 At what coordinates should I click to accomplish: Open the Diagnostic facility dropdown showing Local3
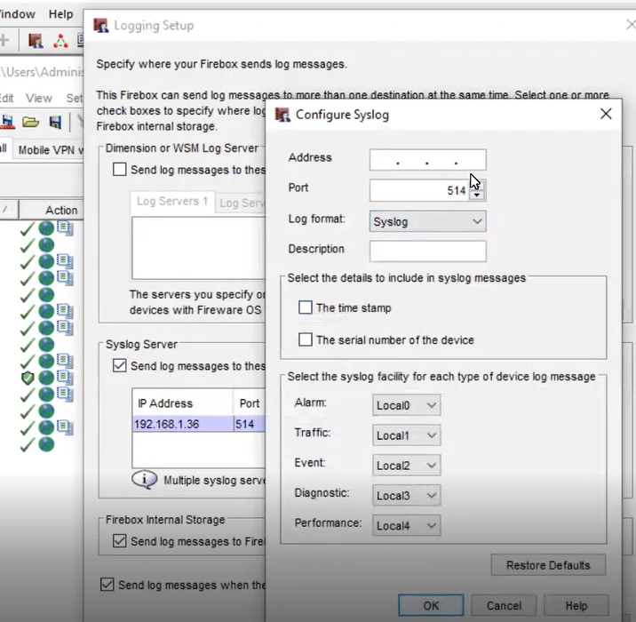pos(406,495)
